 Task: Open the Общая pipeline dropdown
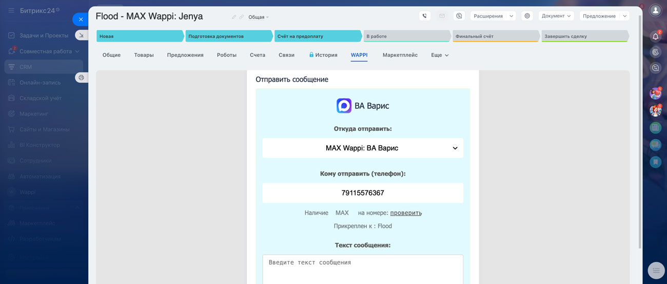pos(259,17)
